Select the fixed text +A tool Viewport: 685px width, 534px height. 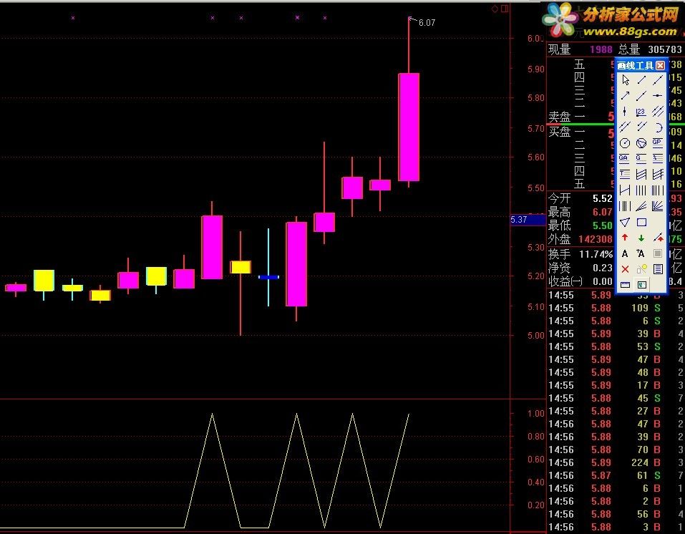(x=641, y=253)
